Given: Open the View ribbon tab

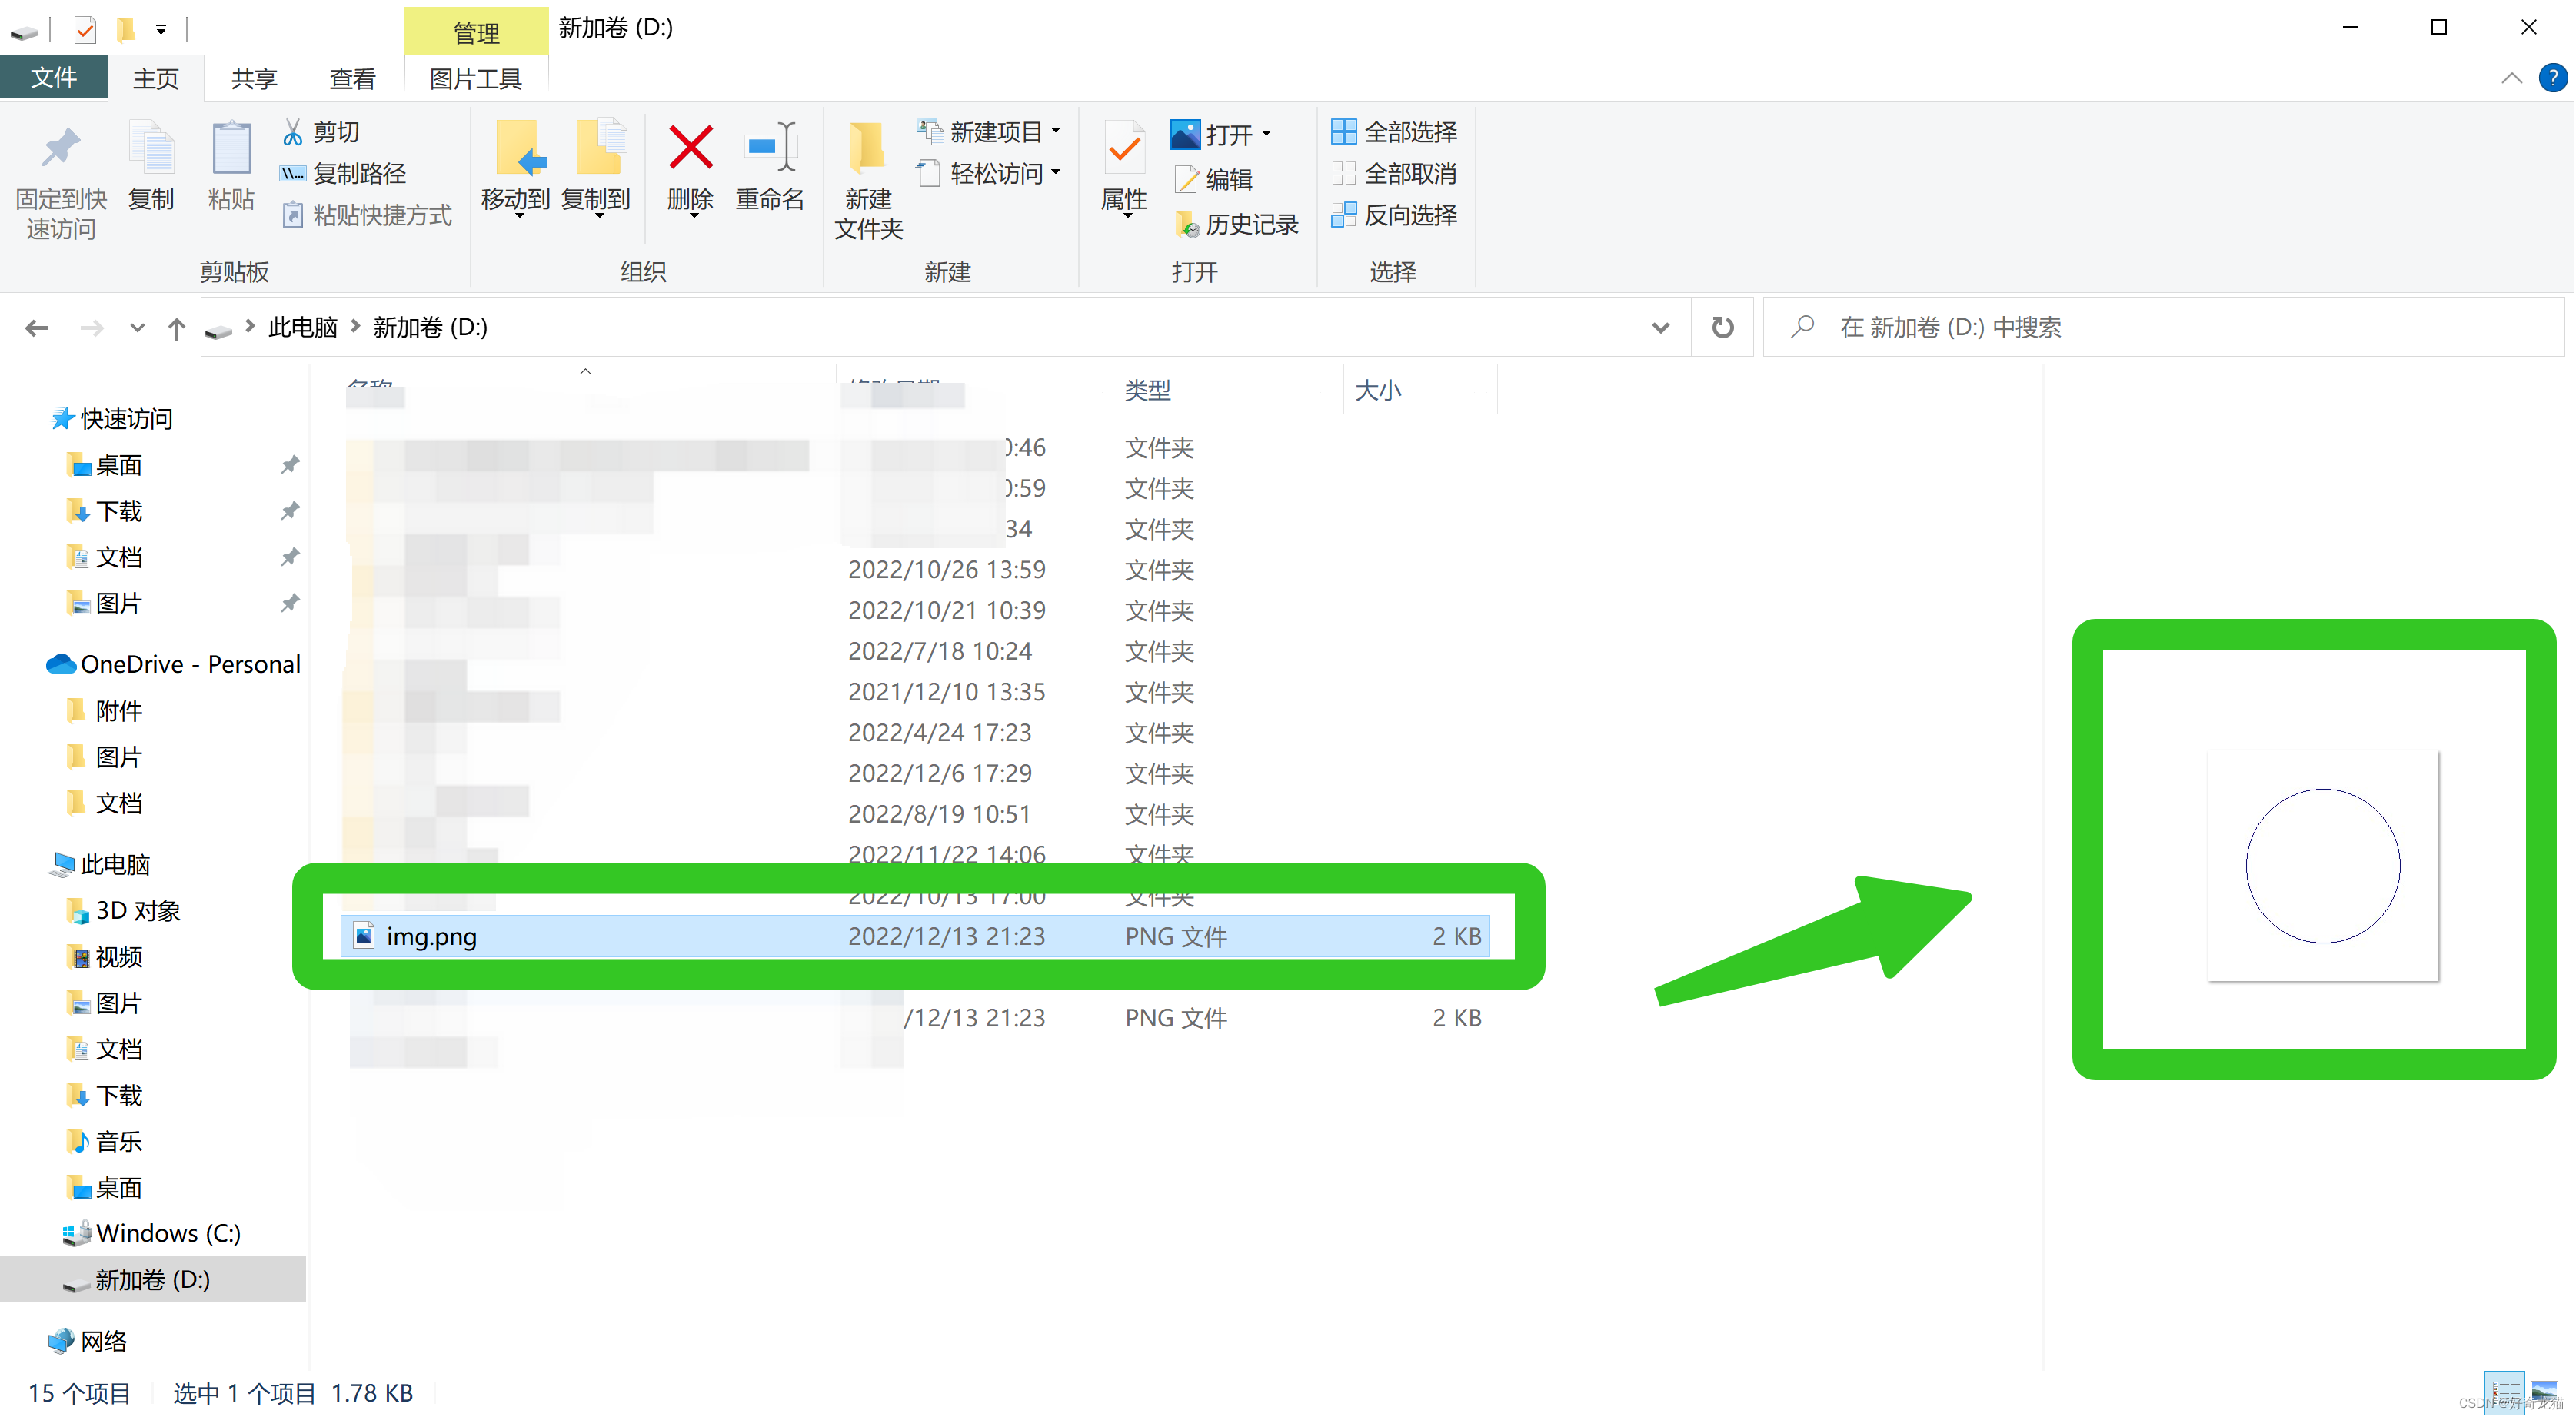Looking at the screenshot, I should 352,78.
